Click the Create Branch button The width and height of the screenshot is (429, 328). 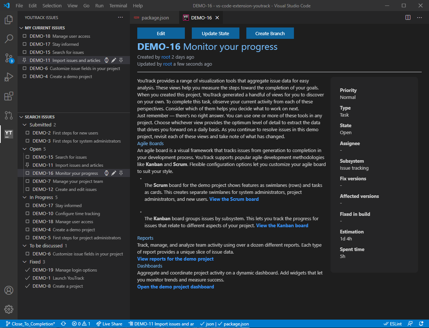(x=270, y=33)
